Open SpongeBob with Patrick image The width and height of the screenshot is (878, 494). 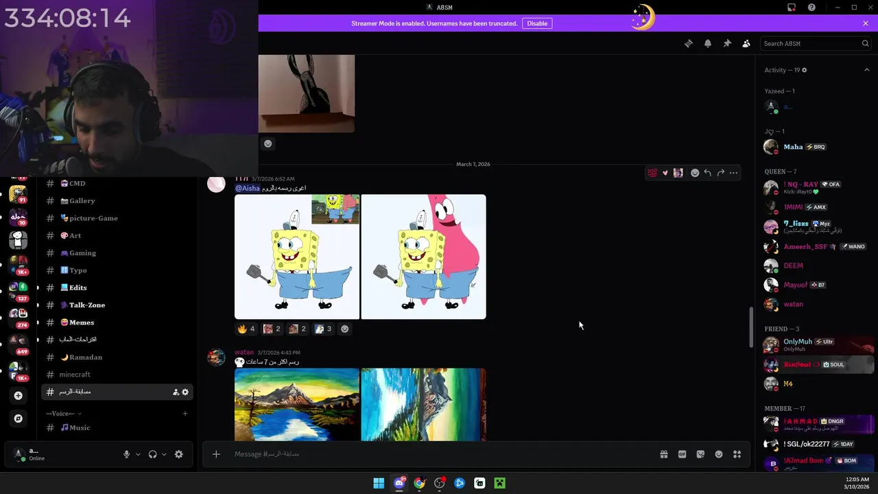point(423,257)
